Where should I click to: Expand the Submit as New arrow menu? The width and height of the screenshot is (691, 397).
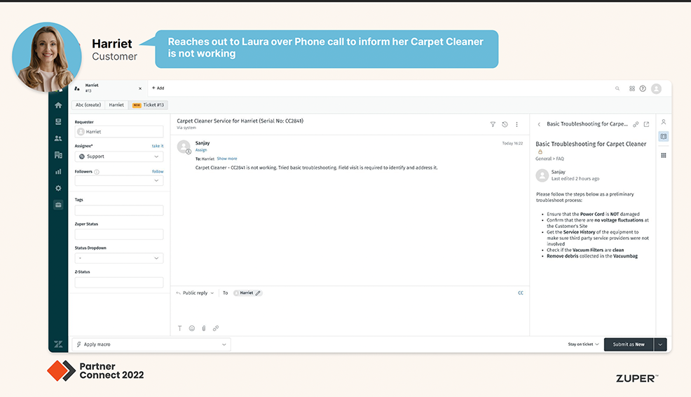click(659, 344)
